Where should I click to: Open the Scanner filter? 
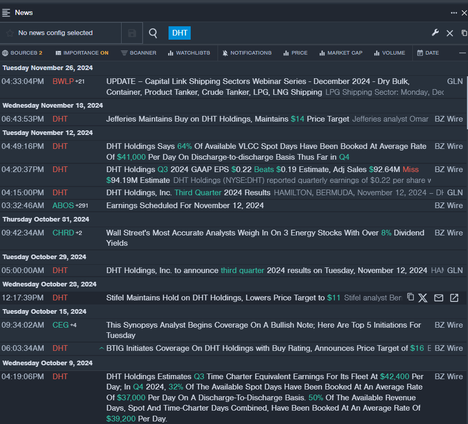pos(139,53)
